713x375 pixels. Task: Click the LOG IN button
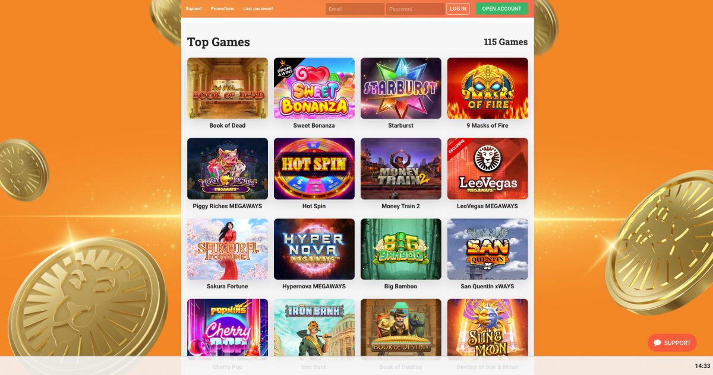[458, 9]
